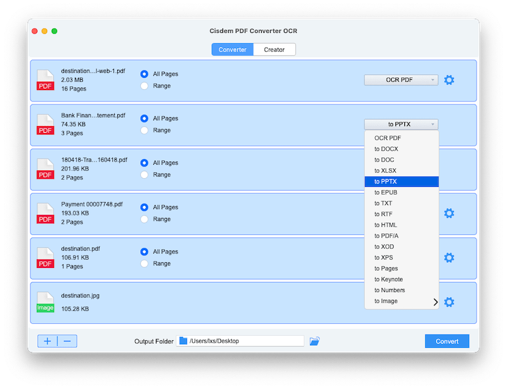Select Range for destination…l-web-1.pdf

pos(144,86)
